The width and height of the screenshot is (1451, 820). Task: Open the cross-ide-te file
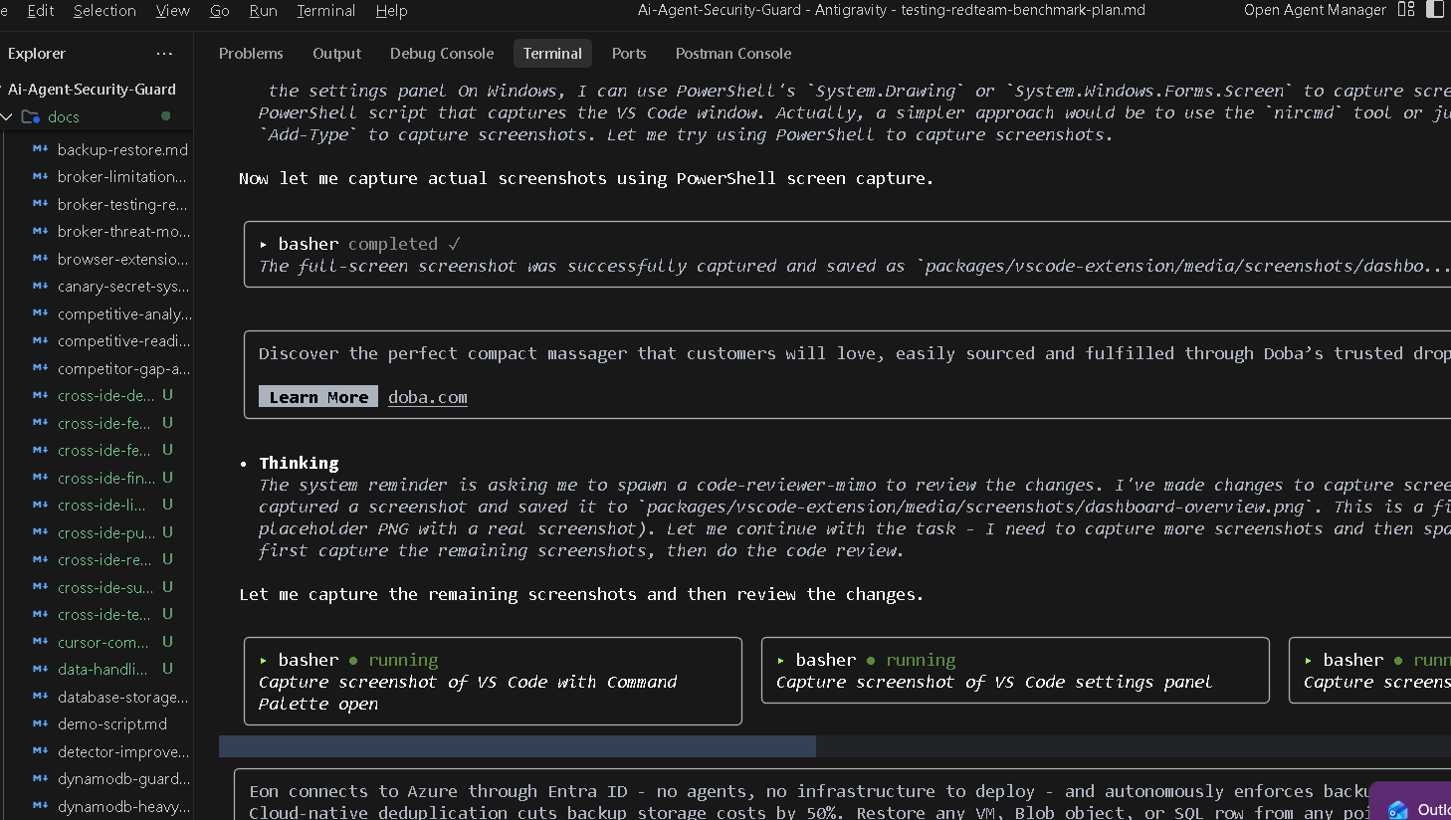click(104, 614)
